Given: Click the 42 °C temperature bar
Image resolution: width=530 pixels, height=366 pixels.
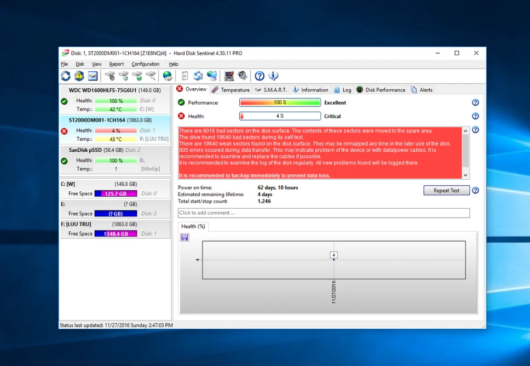Looking at the screenshot, I should point(116,109).
